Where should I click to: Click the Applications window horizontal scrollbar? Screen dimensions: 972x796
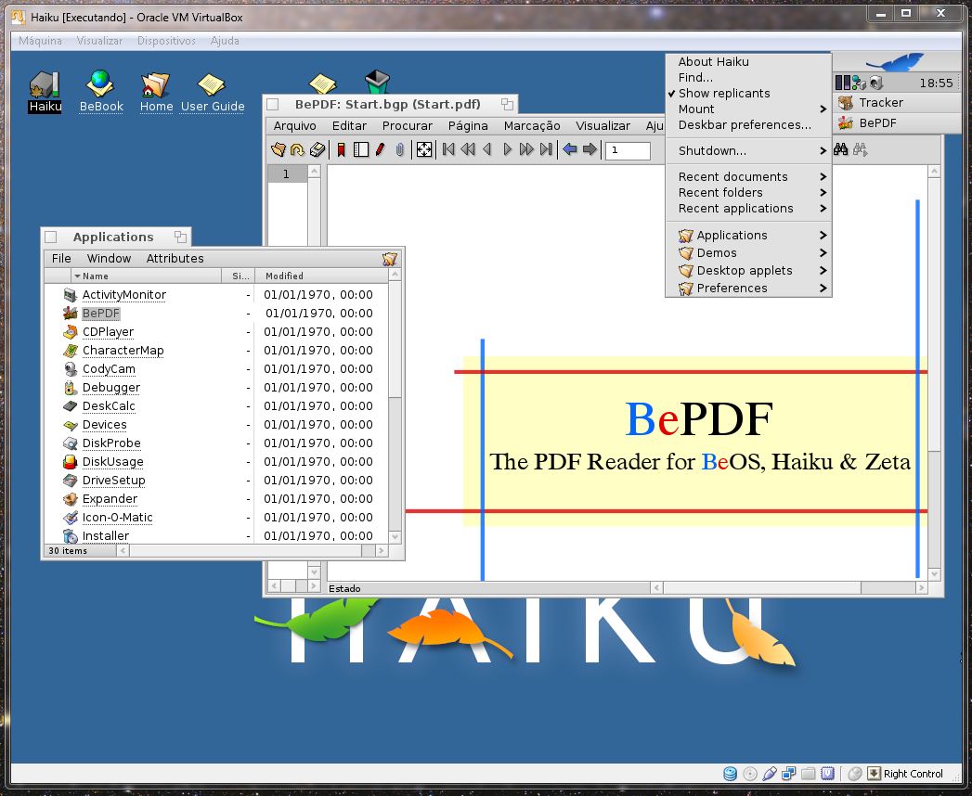click(x=253, y=550)
